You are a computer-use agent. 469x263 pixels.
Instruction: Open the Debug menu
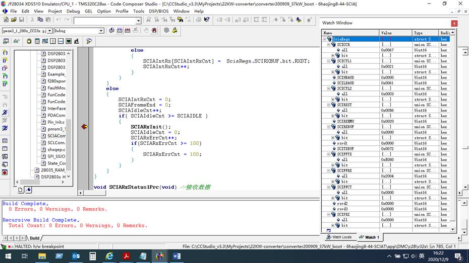tap(73, 11)
